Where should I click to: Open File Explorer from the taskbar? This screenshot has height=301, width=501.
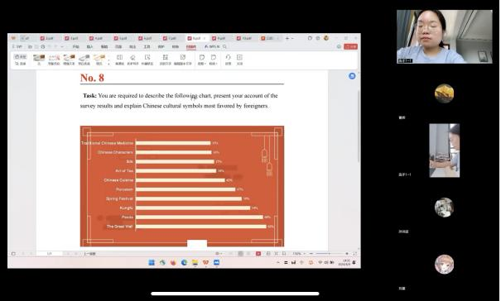[x=195, y=262]
